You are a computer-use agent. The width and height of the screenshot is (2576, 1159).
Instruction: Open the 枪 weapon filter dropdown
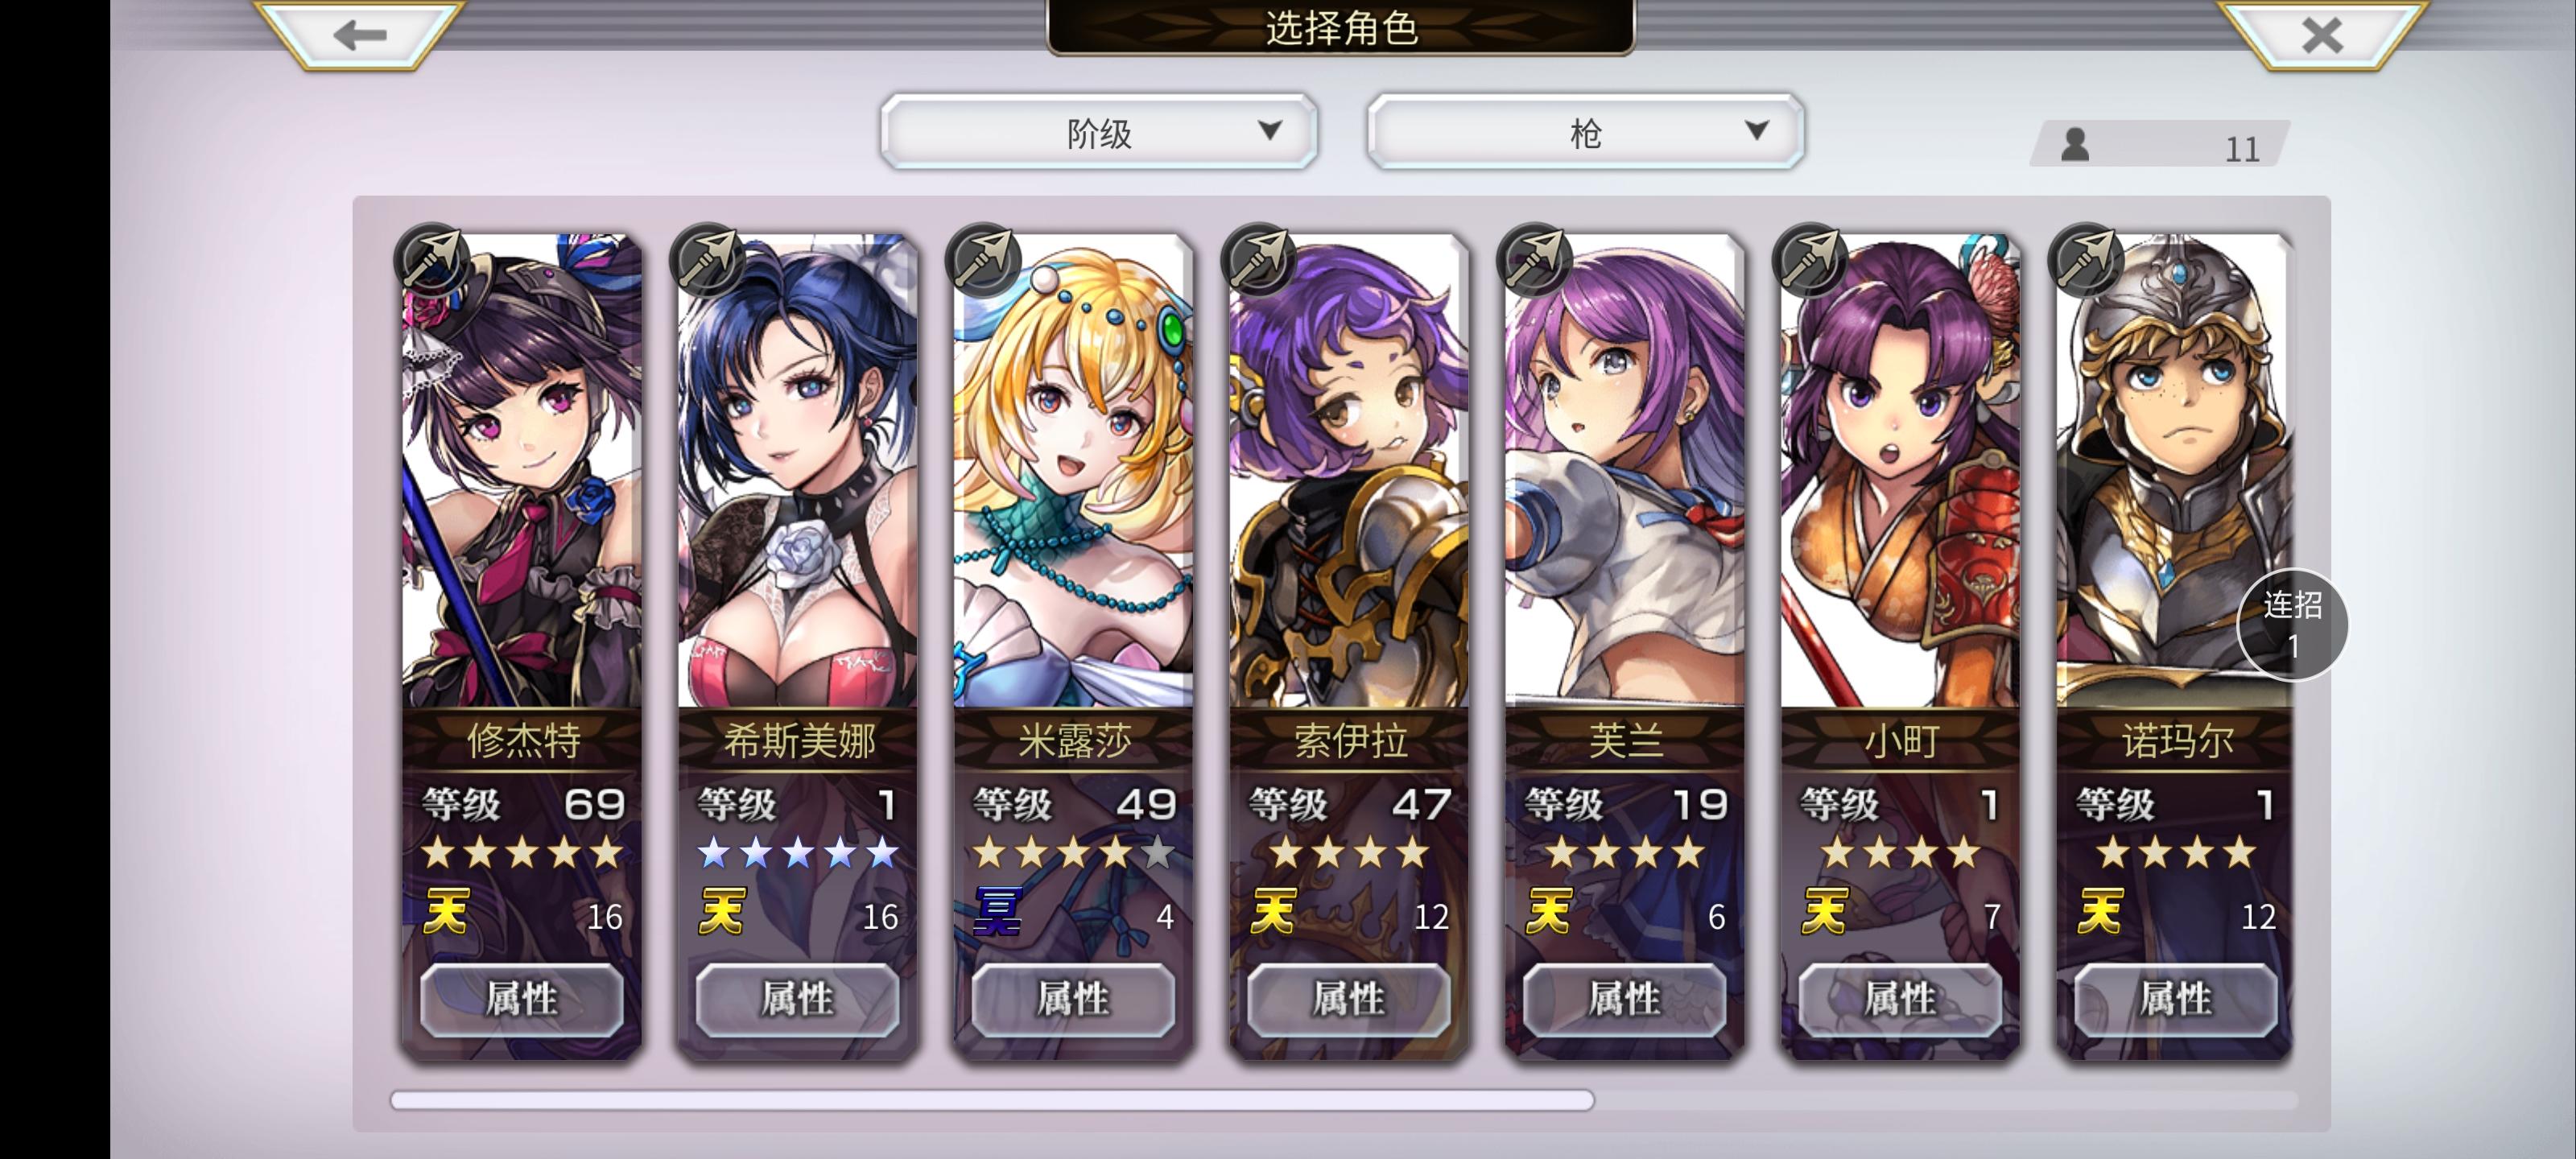tap(1585, 132)
